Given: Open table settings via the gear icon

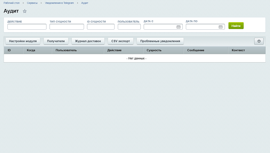Looking at the screenshot, I should point(259,41).
